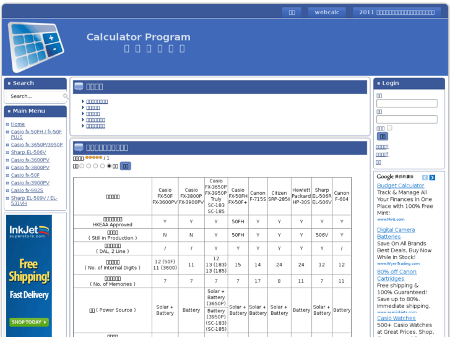The height and width of the screenshot is (337, 450).
Task: Select the first rating radio button
Action: (x=82, y=166)
